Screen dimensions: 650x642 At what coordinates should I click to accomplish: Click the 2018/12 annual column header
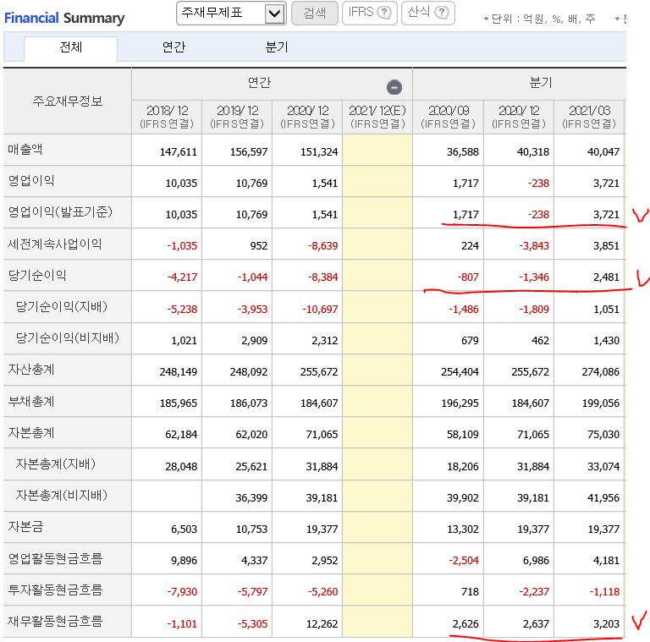(167, 117)
